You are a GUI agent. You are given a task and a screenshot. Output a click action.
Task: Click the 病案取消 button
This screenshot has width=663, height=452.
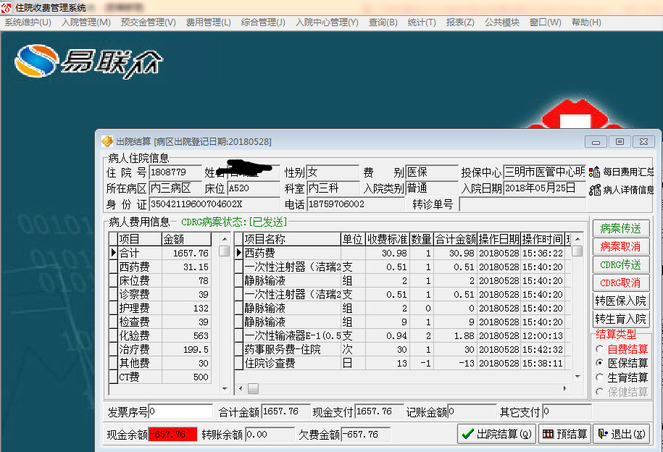pyautogui.click(x=620, y=246)
